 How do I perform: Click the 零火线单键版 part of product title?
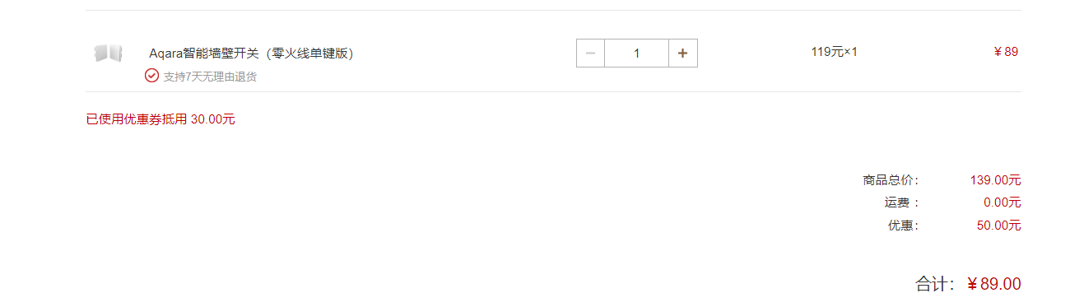coord(309,53)
